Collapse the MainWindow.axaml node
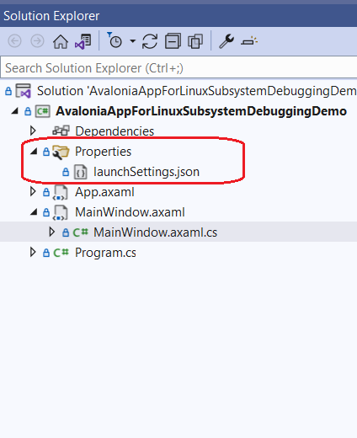The height and width of the screenshot is (438, 357). point(34,212)
